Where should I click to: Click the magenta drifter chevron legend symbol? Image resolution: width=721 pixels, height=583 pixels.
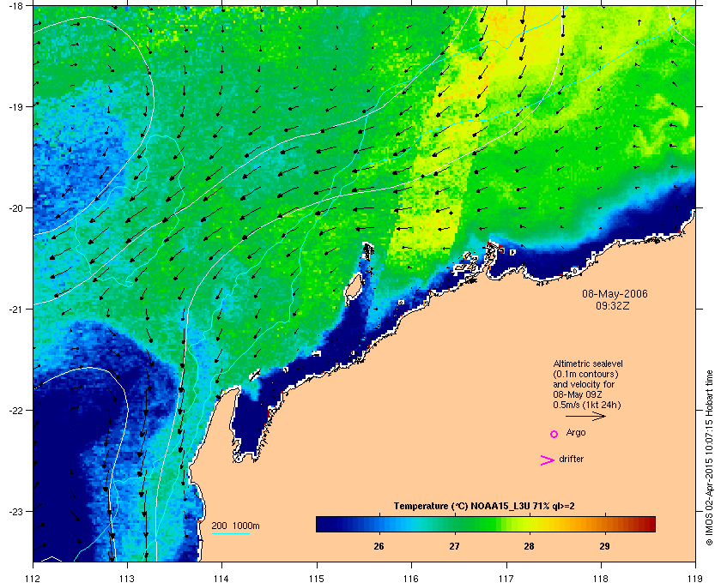pos(548,460)
